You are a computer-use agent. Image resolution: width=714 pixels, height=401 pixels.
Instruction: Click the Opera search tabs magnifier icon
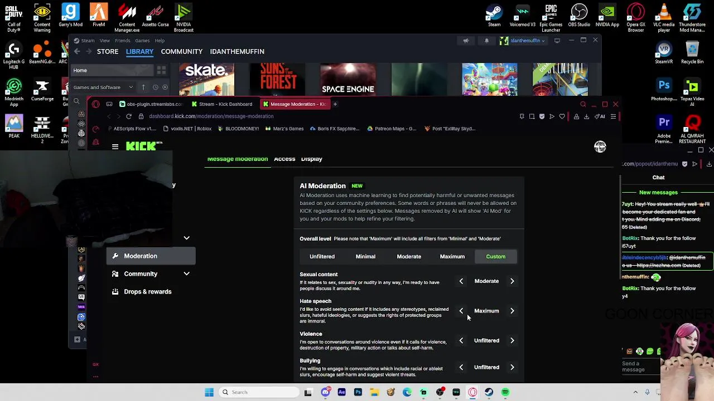(x=583, y=104)
